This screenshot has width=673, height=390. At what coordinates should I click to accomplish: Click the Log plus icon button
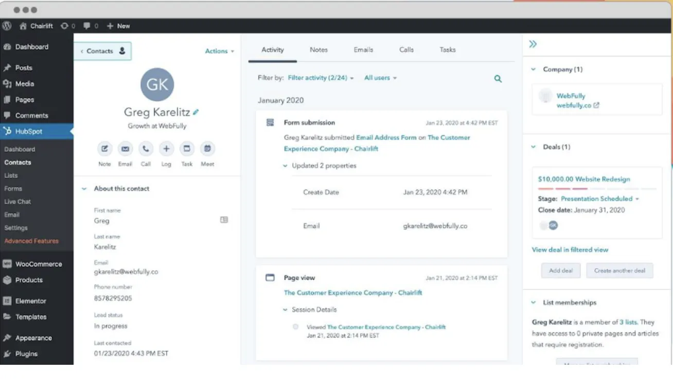[x=166, y=149]
